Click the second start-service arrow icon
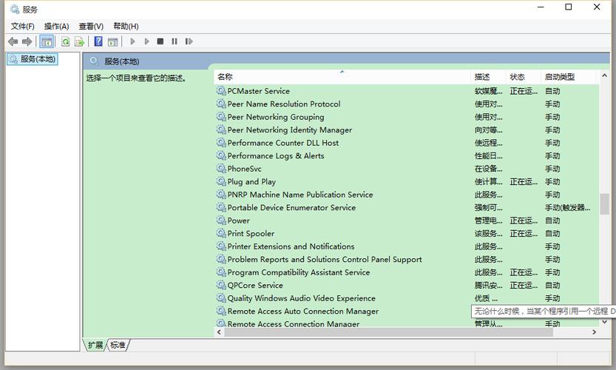 pos(146,41)
